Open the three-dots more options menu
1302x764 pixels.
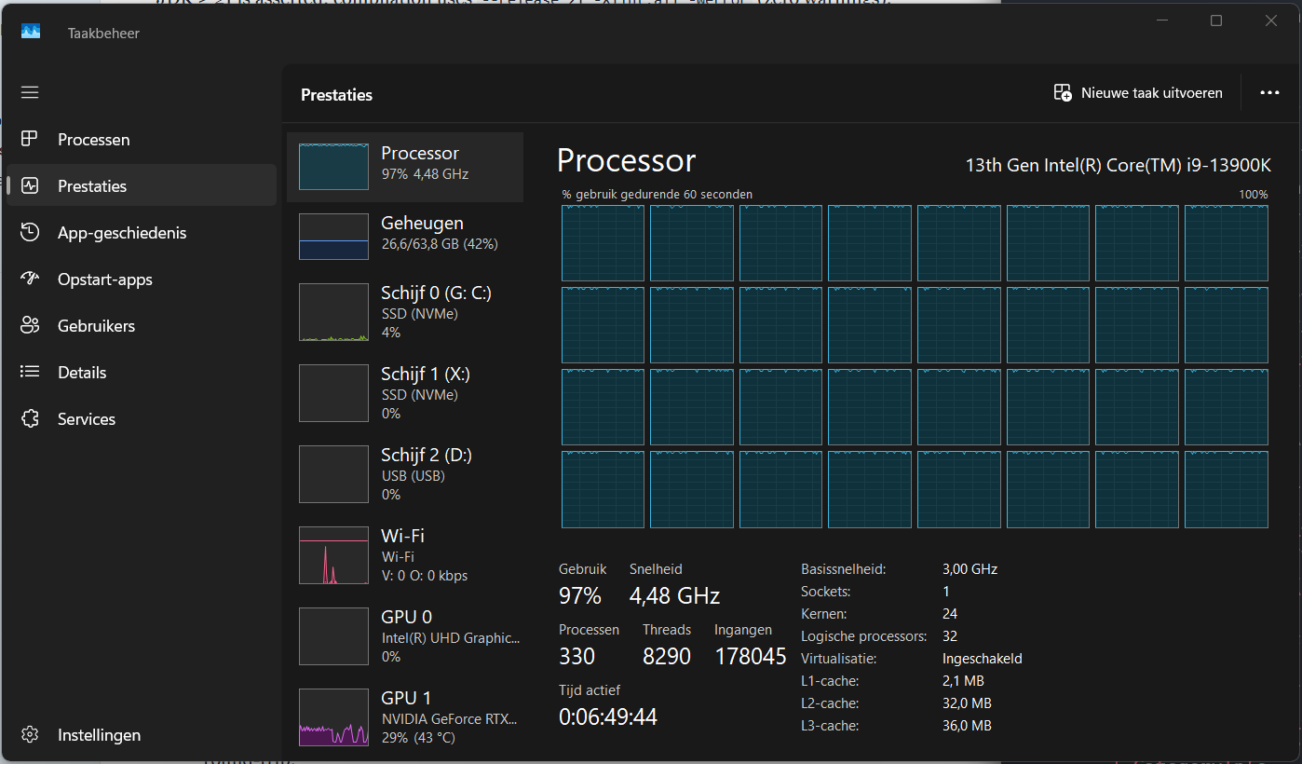1269,93
